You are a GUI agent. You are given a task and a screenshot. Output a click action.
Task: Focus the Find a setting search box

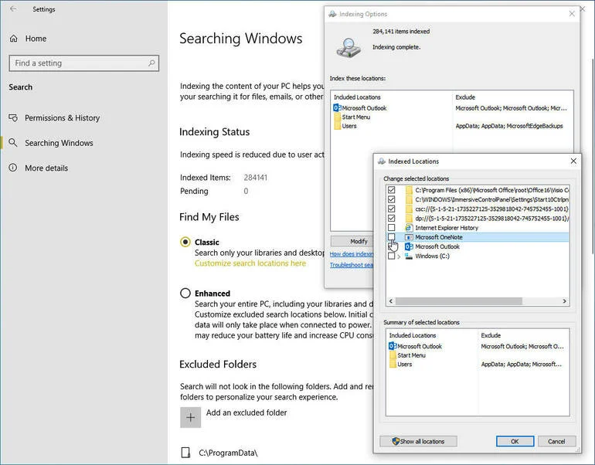84,63
